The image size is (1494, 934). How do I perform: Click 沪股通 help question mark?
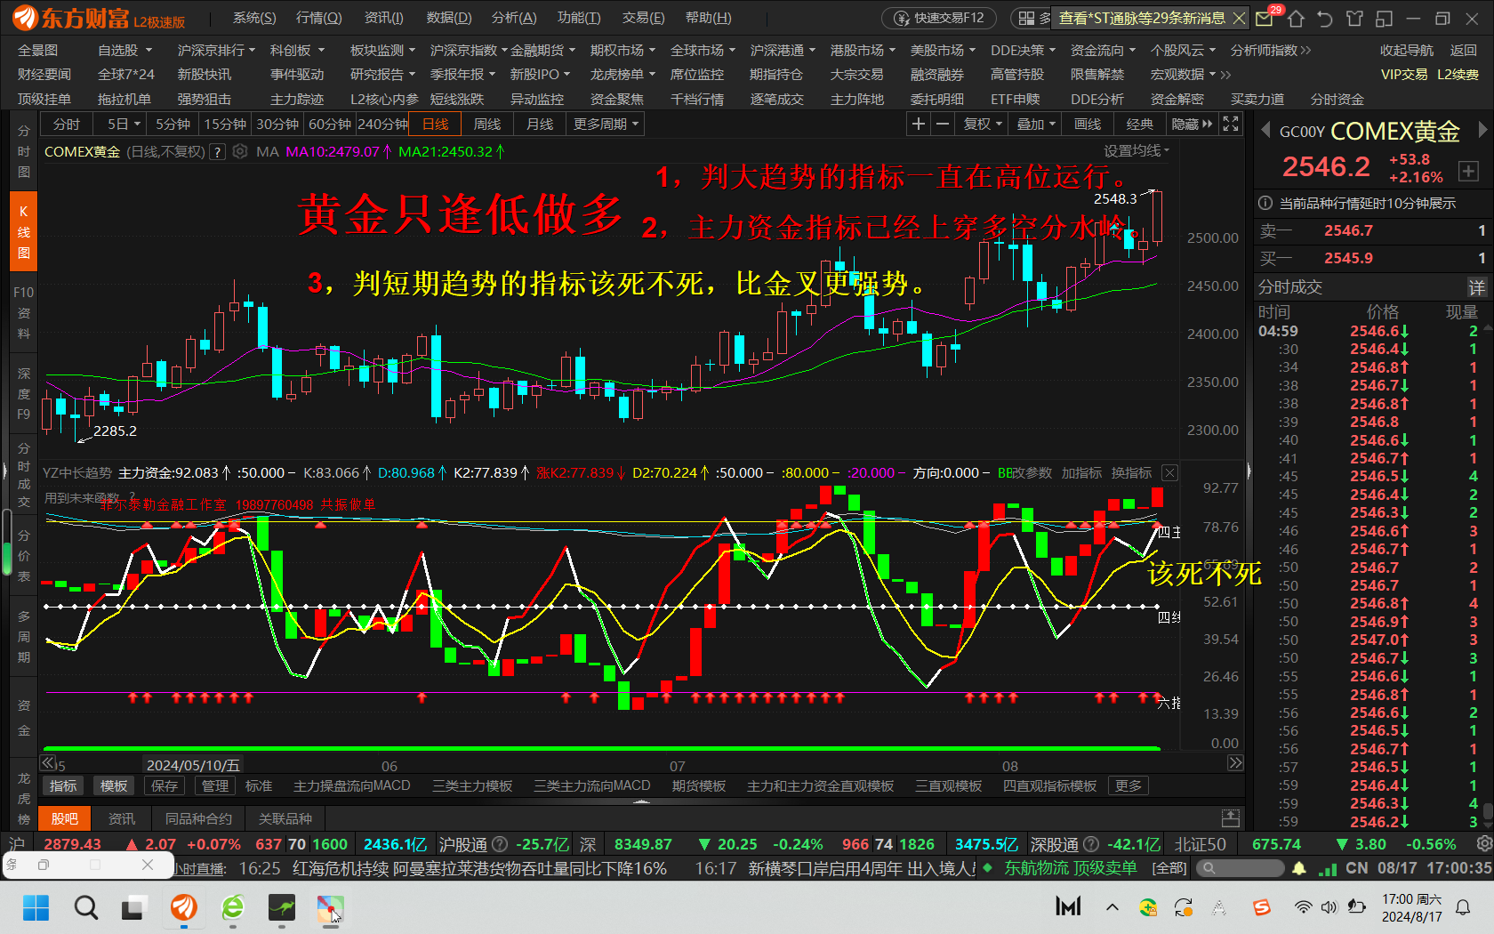coord(500,844)
